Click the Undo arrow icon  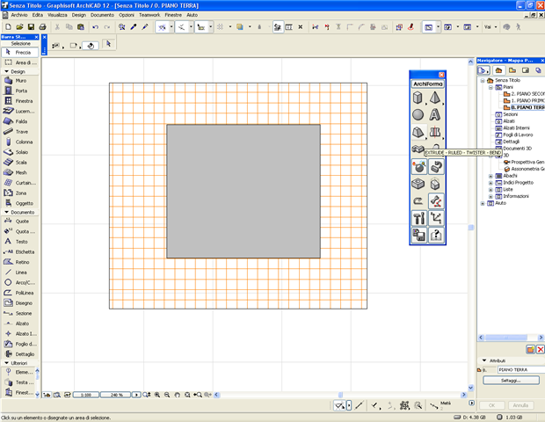coord(95,27)
